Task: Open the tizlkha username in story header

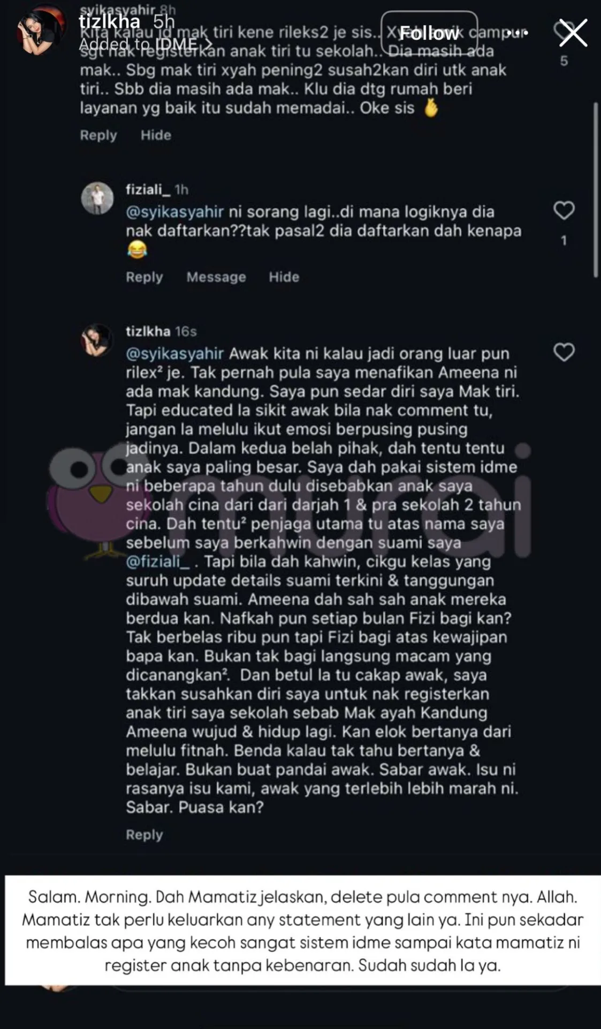Action: (x=110, y=21)
